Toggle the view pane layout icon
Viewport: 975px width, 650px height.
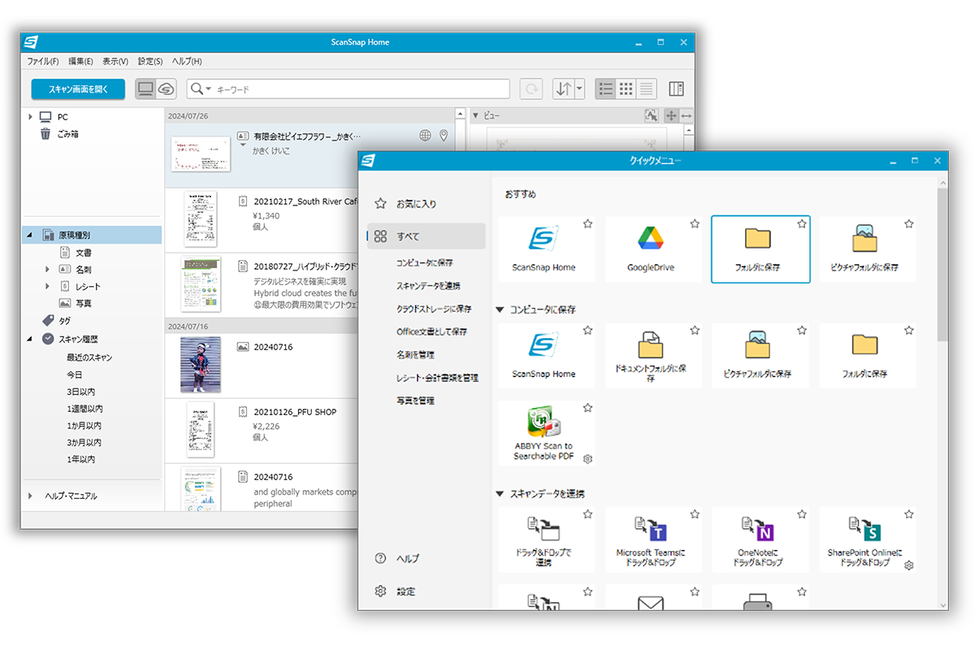(x=676, y=89)
